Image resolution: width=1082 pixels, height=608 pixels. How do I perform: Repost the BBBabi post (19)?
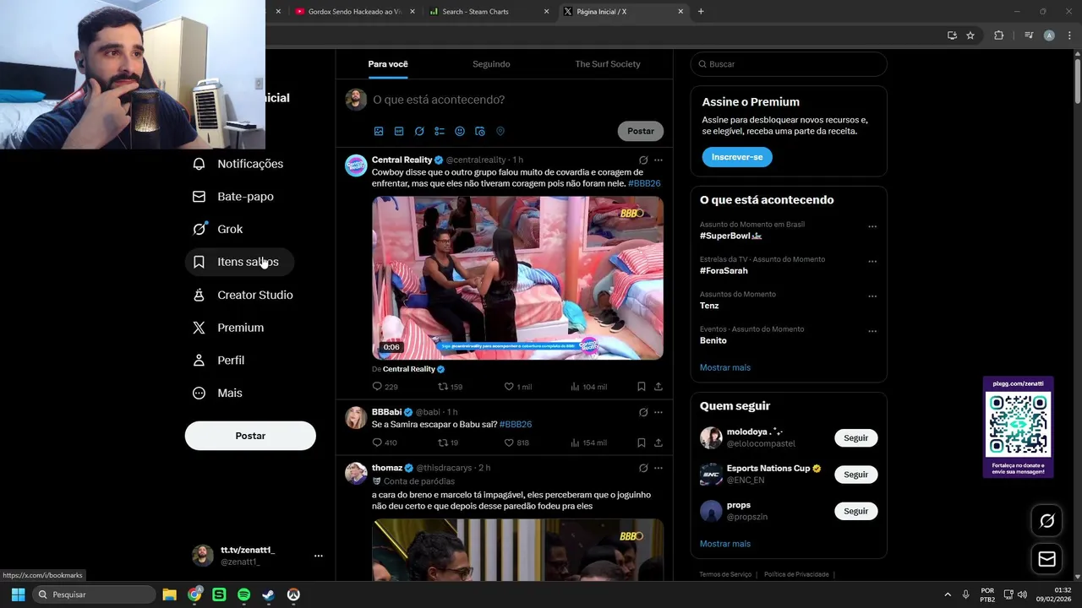[448, 442]
